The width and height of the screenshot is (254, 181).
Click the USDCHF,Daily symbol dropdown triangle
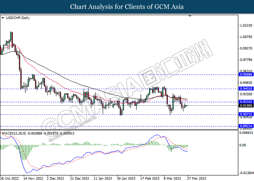(3, 18)
